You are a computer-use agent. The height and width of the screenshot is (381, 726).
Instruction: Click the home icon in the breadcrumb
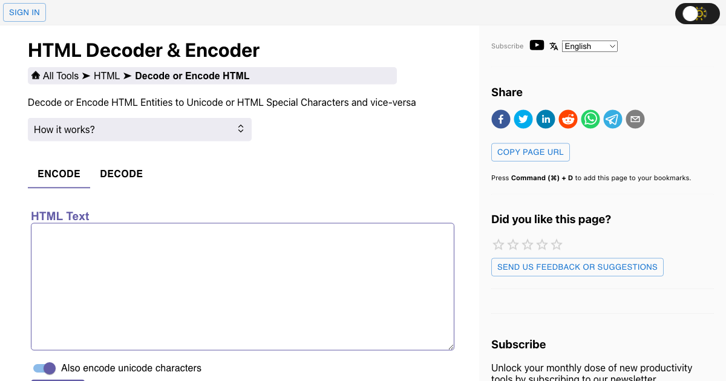35,75
